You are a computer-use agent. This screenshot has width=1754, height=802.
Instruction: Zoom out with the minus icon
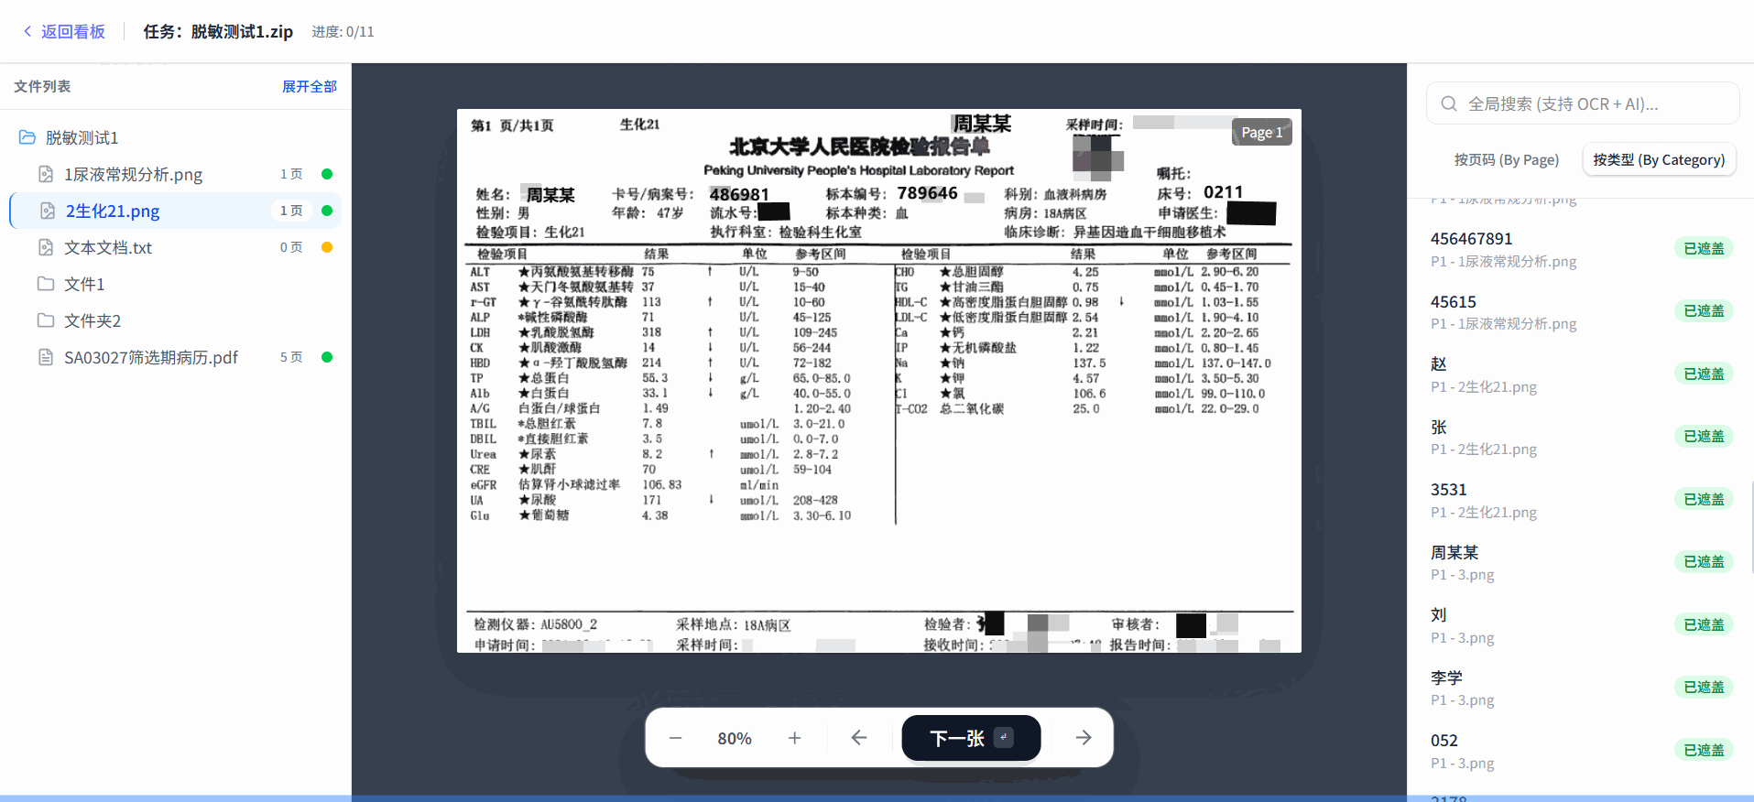675,738
